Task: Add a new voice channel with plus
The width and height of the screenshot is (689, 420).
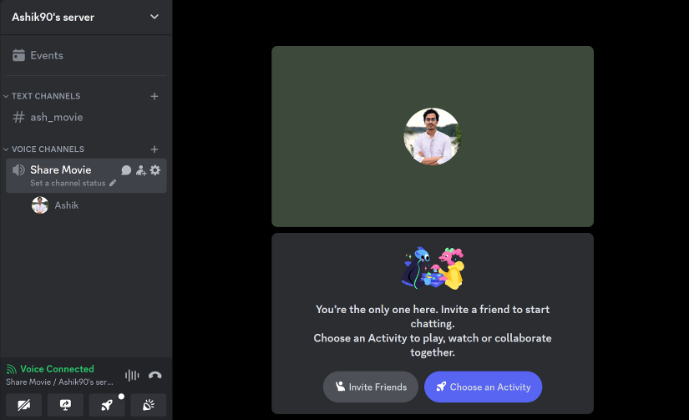Action: click(155, 149)
